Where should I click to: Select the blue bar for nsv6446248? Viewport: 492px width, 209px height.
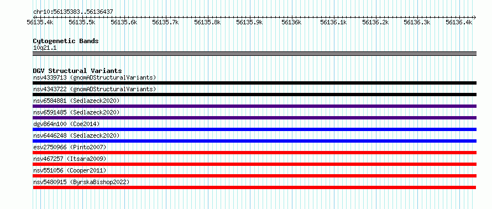coord(254,141)
